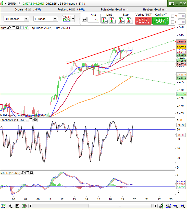
Task: Maximize the MACD panel
Action: click(x=27, y=173)
